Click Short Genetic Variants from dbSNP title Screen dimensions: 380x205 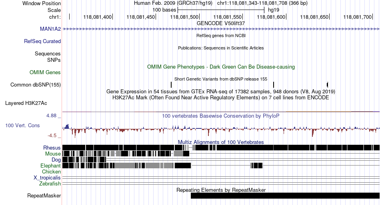coord(221,79)
